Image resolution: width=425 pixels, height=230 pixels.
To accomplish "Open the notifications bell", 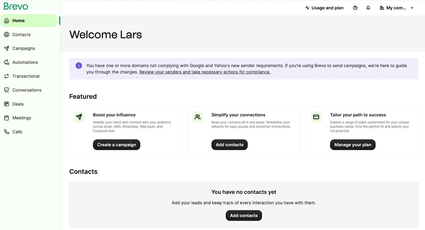I will pyautogui.click(x=368, y=8).
